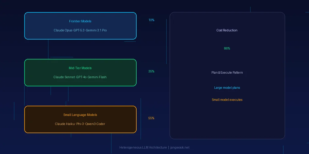The width and height of the screenshot is (309, 154).
Task: Click the Large model plans text
Action: pyautogui.click(x=227, y=88)
